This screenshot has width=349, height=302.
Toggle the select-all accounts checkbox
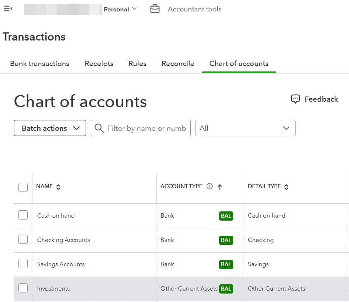pos(23,187)
